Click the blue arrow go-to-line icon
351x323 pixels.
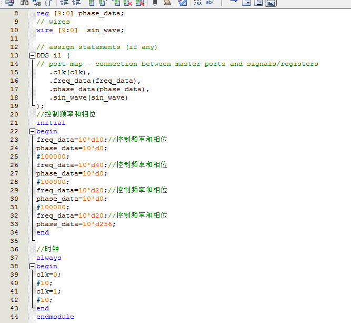pos(234,2)
